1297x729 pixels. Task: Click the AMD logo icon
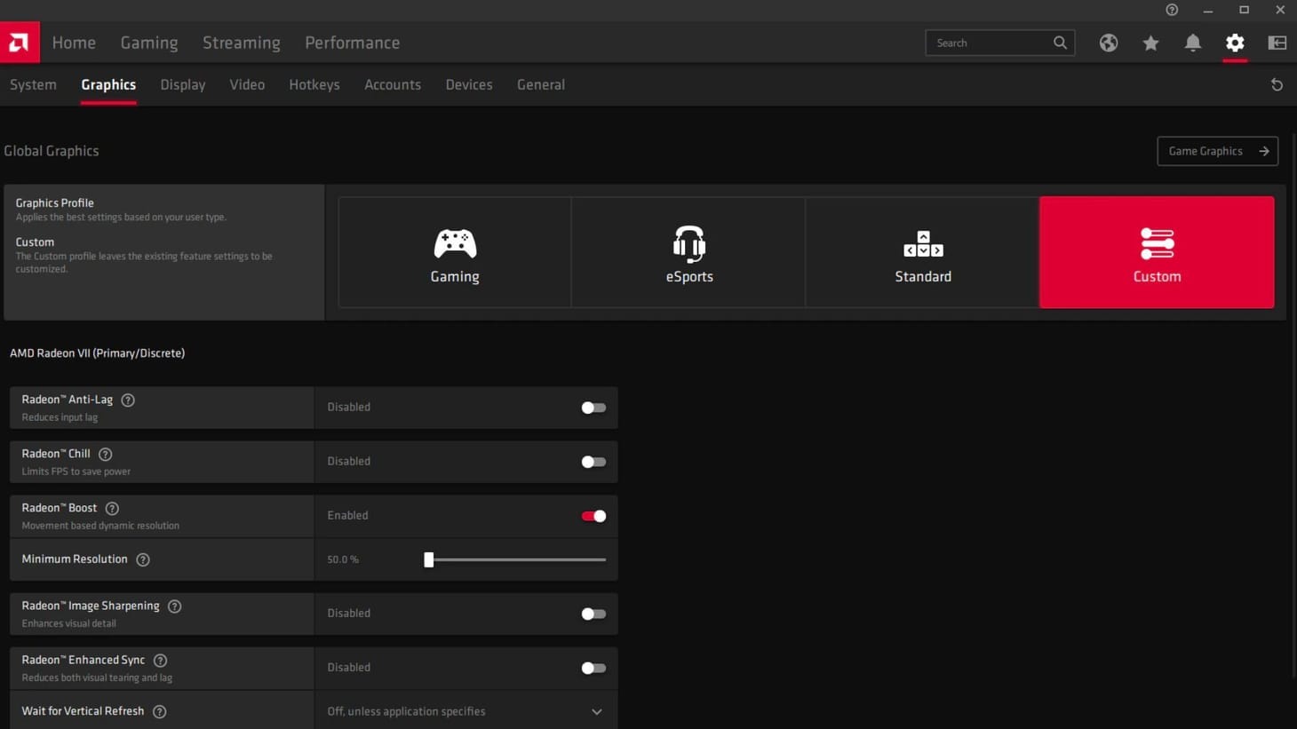20,43
